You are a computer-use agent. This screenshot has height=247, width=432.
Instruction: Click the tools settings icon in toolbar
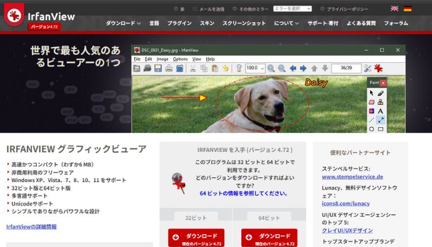point(368,68)
